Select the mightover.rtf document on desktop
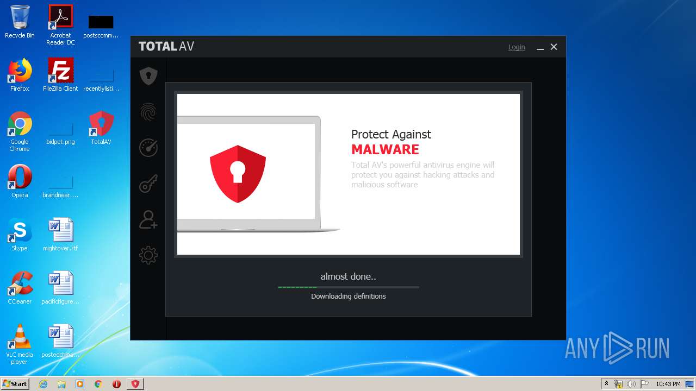The image size is (696, 391). click(60, 235)
